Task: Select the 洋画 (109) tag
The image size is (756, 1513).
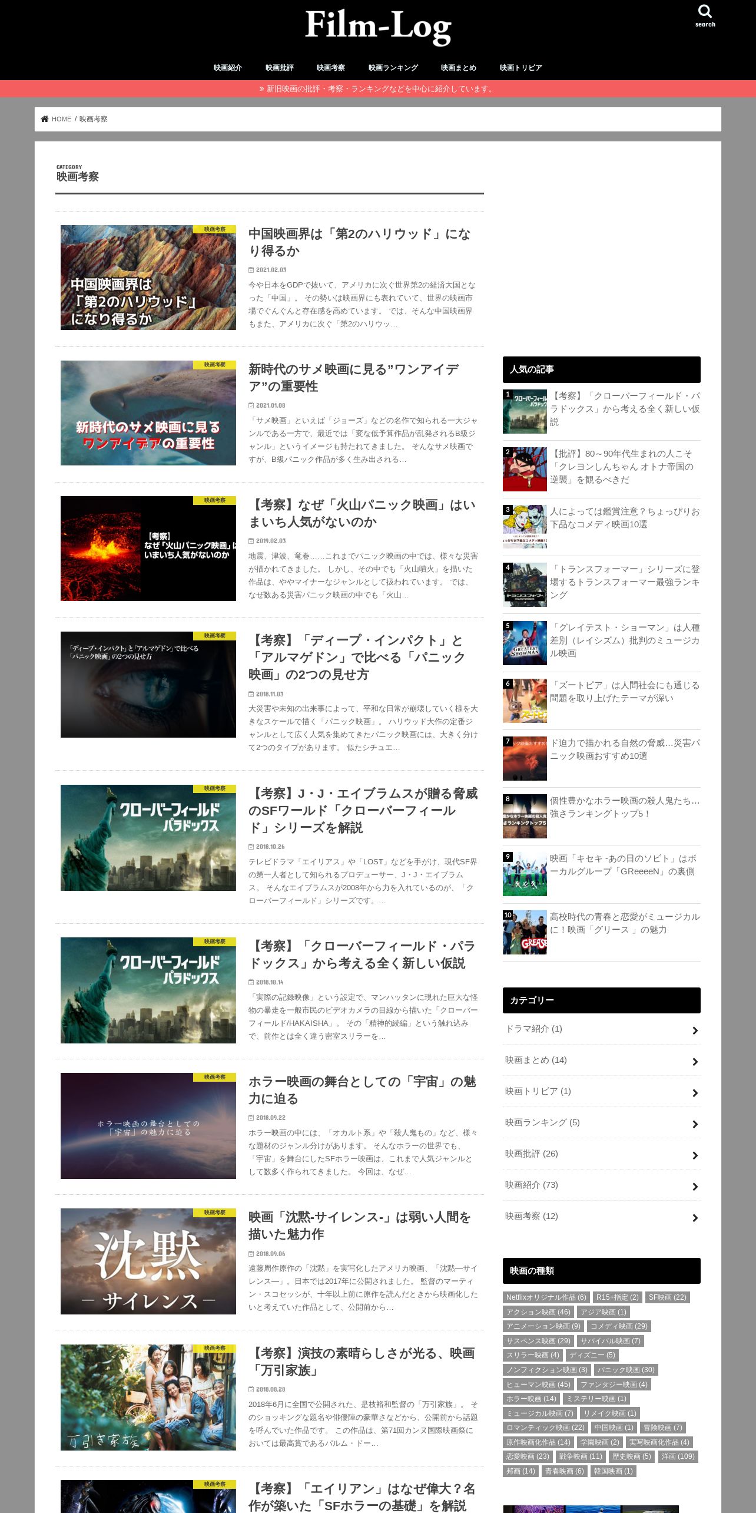Action: 678,1456
